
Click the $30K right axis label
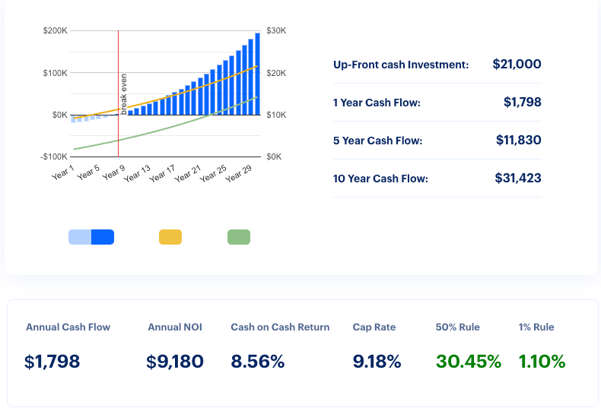pos(275,30)
